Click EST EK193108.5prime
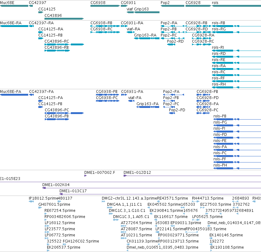The image size is (261, 252). (227, 247)
